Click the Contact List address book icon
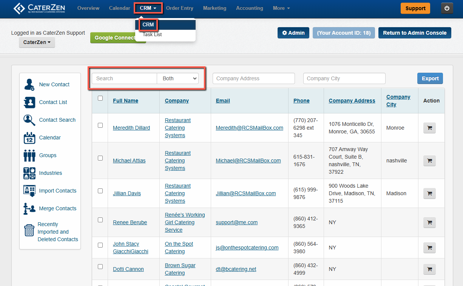 (x=29, y=102)
